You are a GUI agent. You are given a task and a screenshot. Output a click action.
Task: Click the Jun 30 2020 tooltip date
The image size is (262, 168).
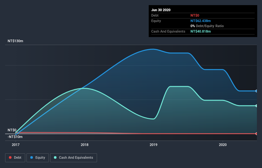click(161, 10)
